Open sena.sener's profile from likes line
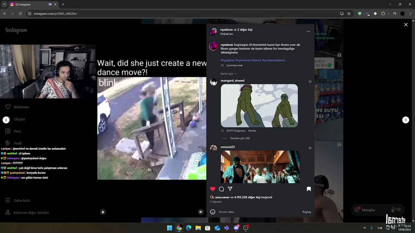Screen dimensions: 415x233 click(222, 197)
